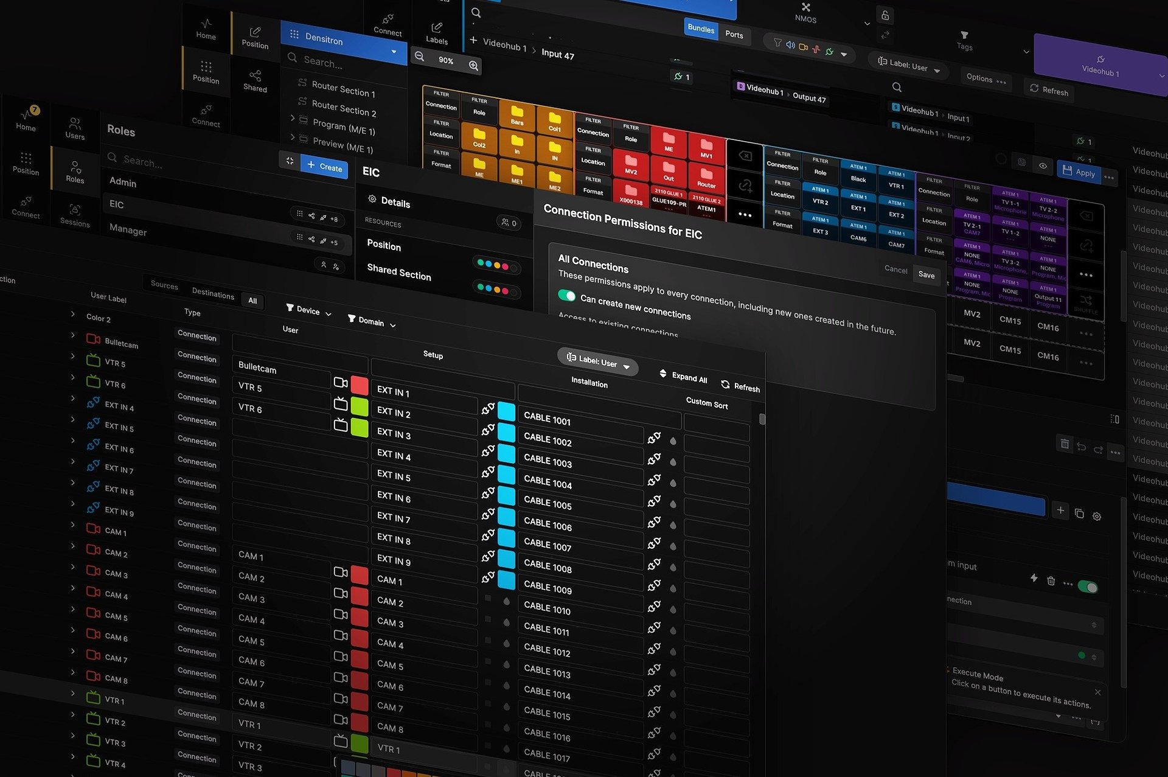The image size is (1168, 777).
Task: Click the Sessions icon in the sidebar
Action: click(75, 214)
